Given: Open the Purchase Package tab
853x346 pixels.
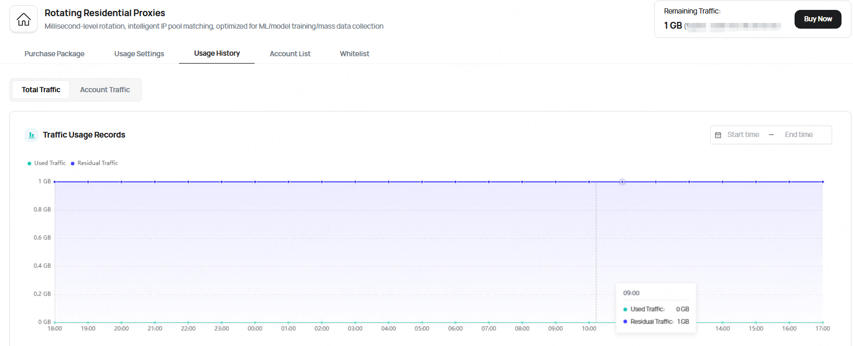Looking at the screenshot, I should click(x=54, y=54).
